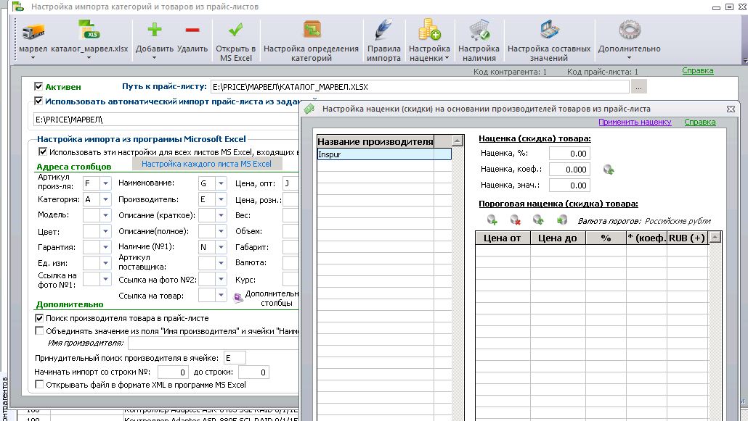Open the Модель column dropdown
Image resolution: width=748 pixels, height=421 pixels.
(105, 215)
